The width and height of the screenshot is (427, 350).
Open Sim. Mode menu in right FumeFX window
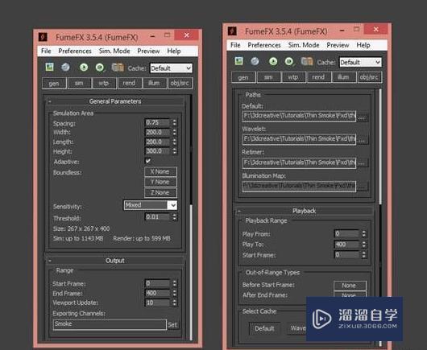[x=304, y=45]
